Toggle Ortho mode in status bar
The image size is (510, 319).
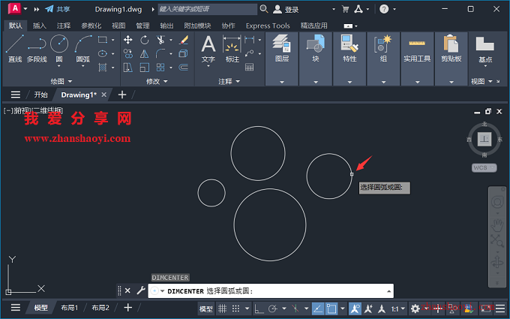pos(259,308)
